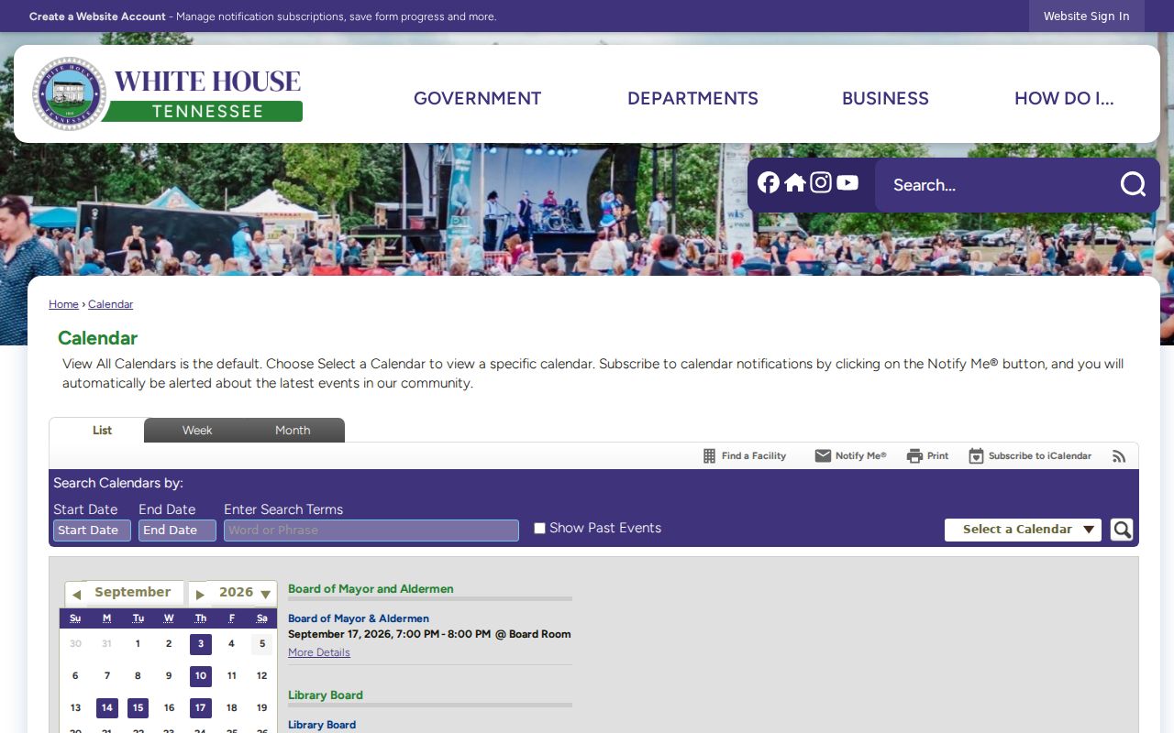1174x733 pixels.
Task: Open the YouTube social icon
Action: click(847, 183)
